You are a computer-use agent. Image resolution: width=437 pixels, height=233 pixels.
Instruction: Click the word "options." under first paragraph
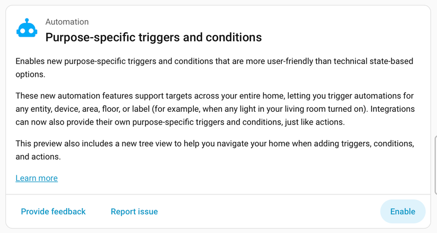30,75
